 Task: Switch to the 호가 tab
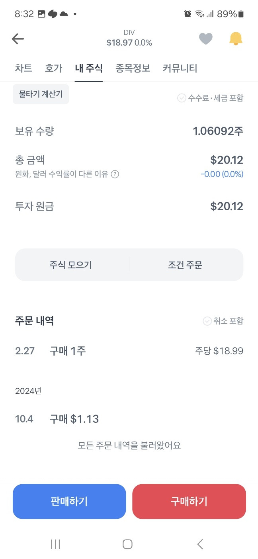[x=54, y=68]
